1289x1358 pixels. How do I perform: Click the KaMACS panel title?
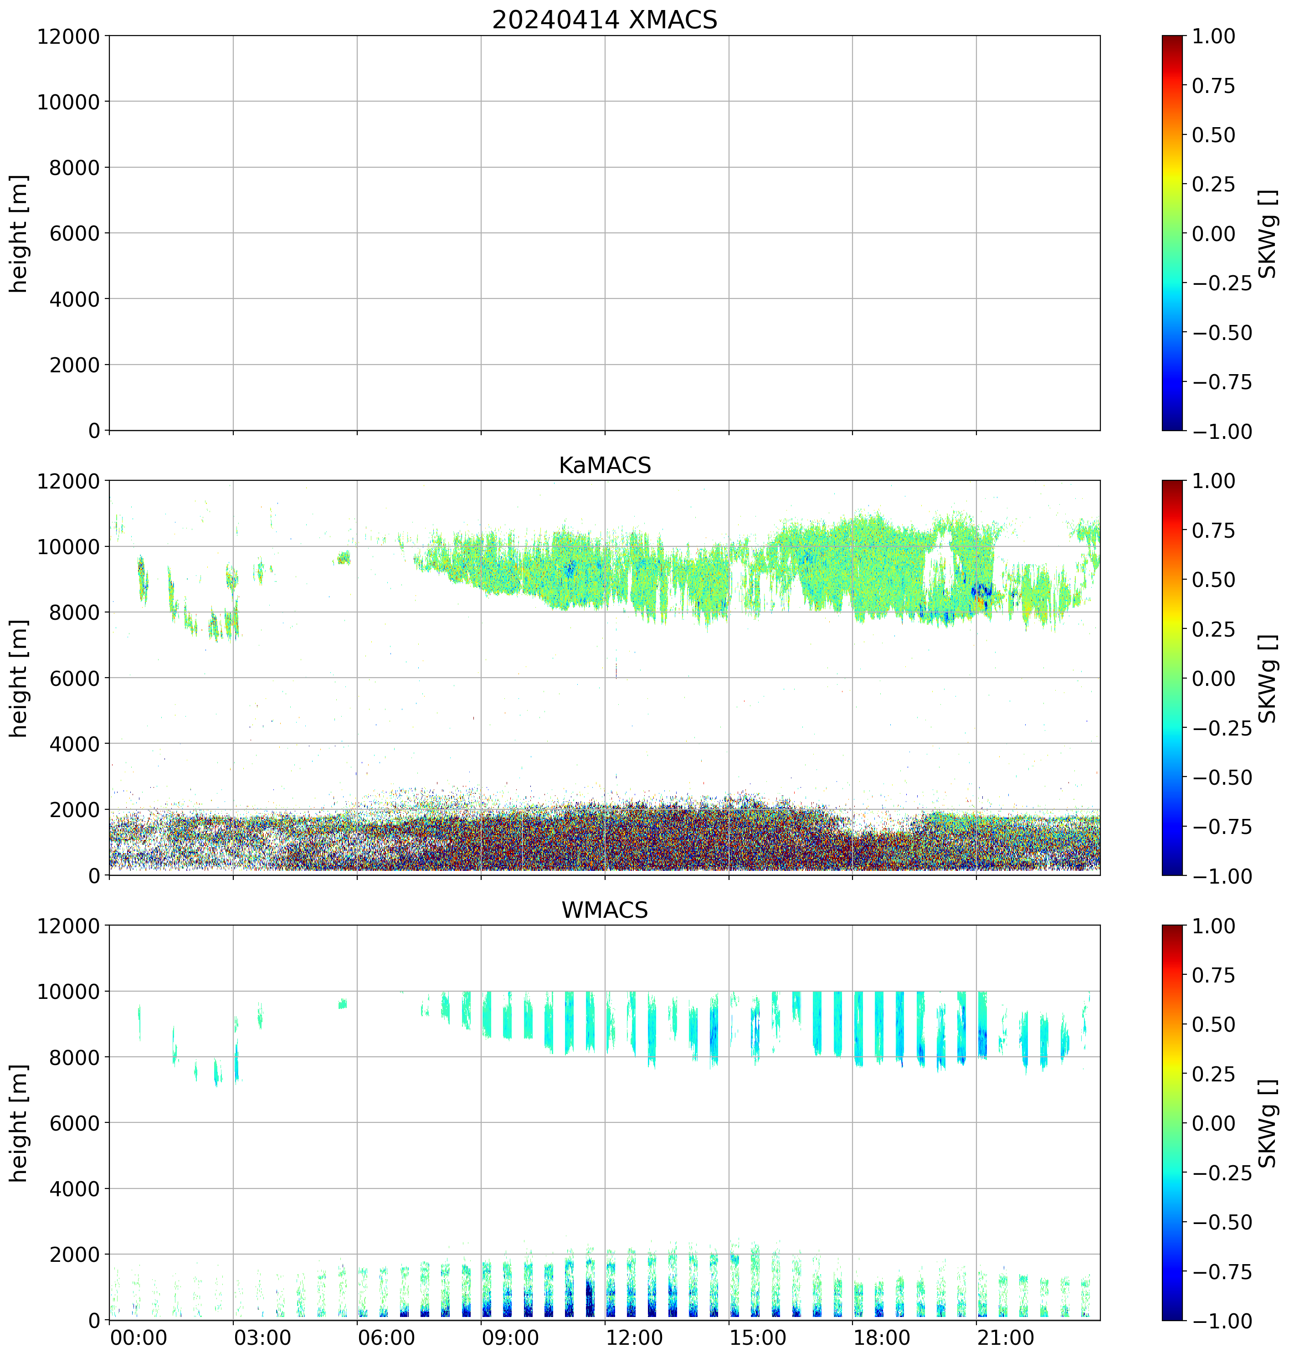(605, 465)
